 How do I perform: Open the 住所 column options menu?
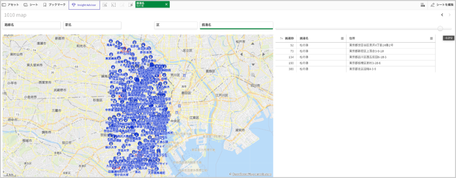tap(431, 38)
